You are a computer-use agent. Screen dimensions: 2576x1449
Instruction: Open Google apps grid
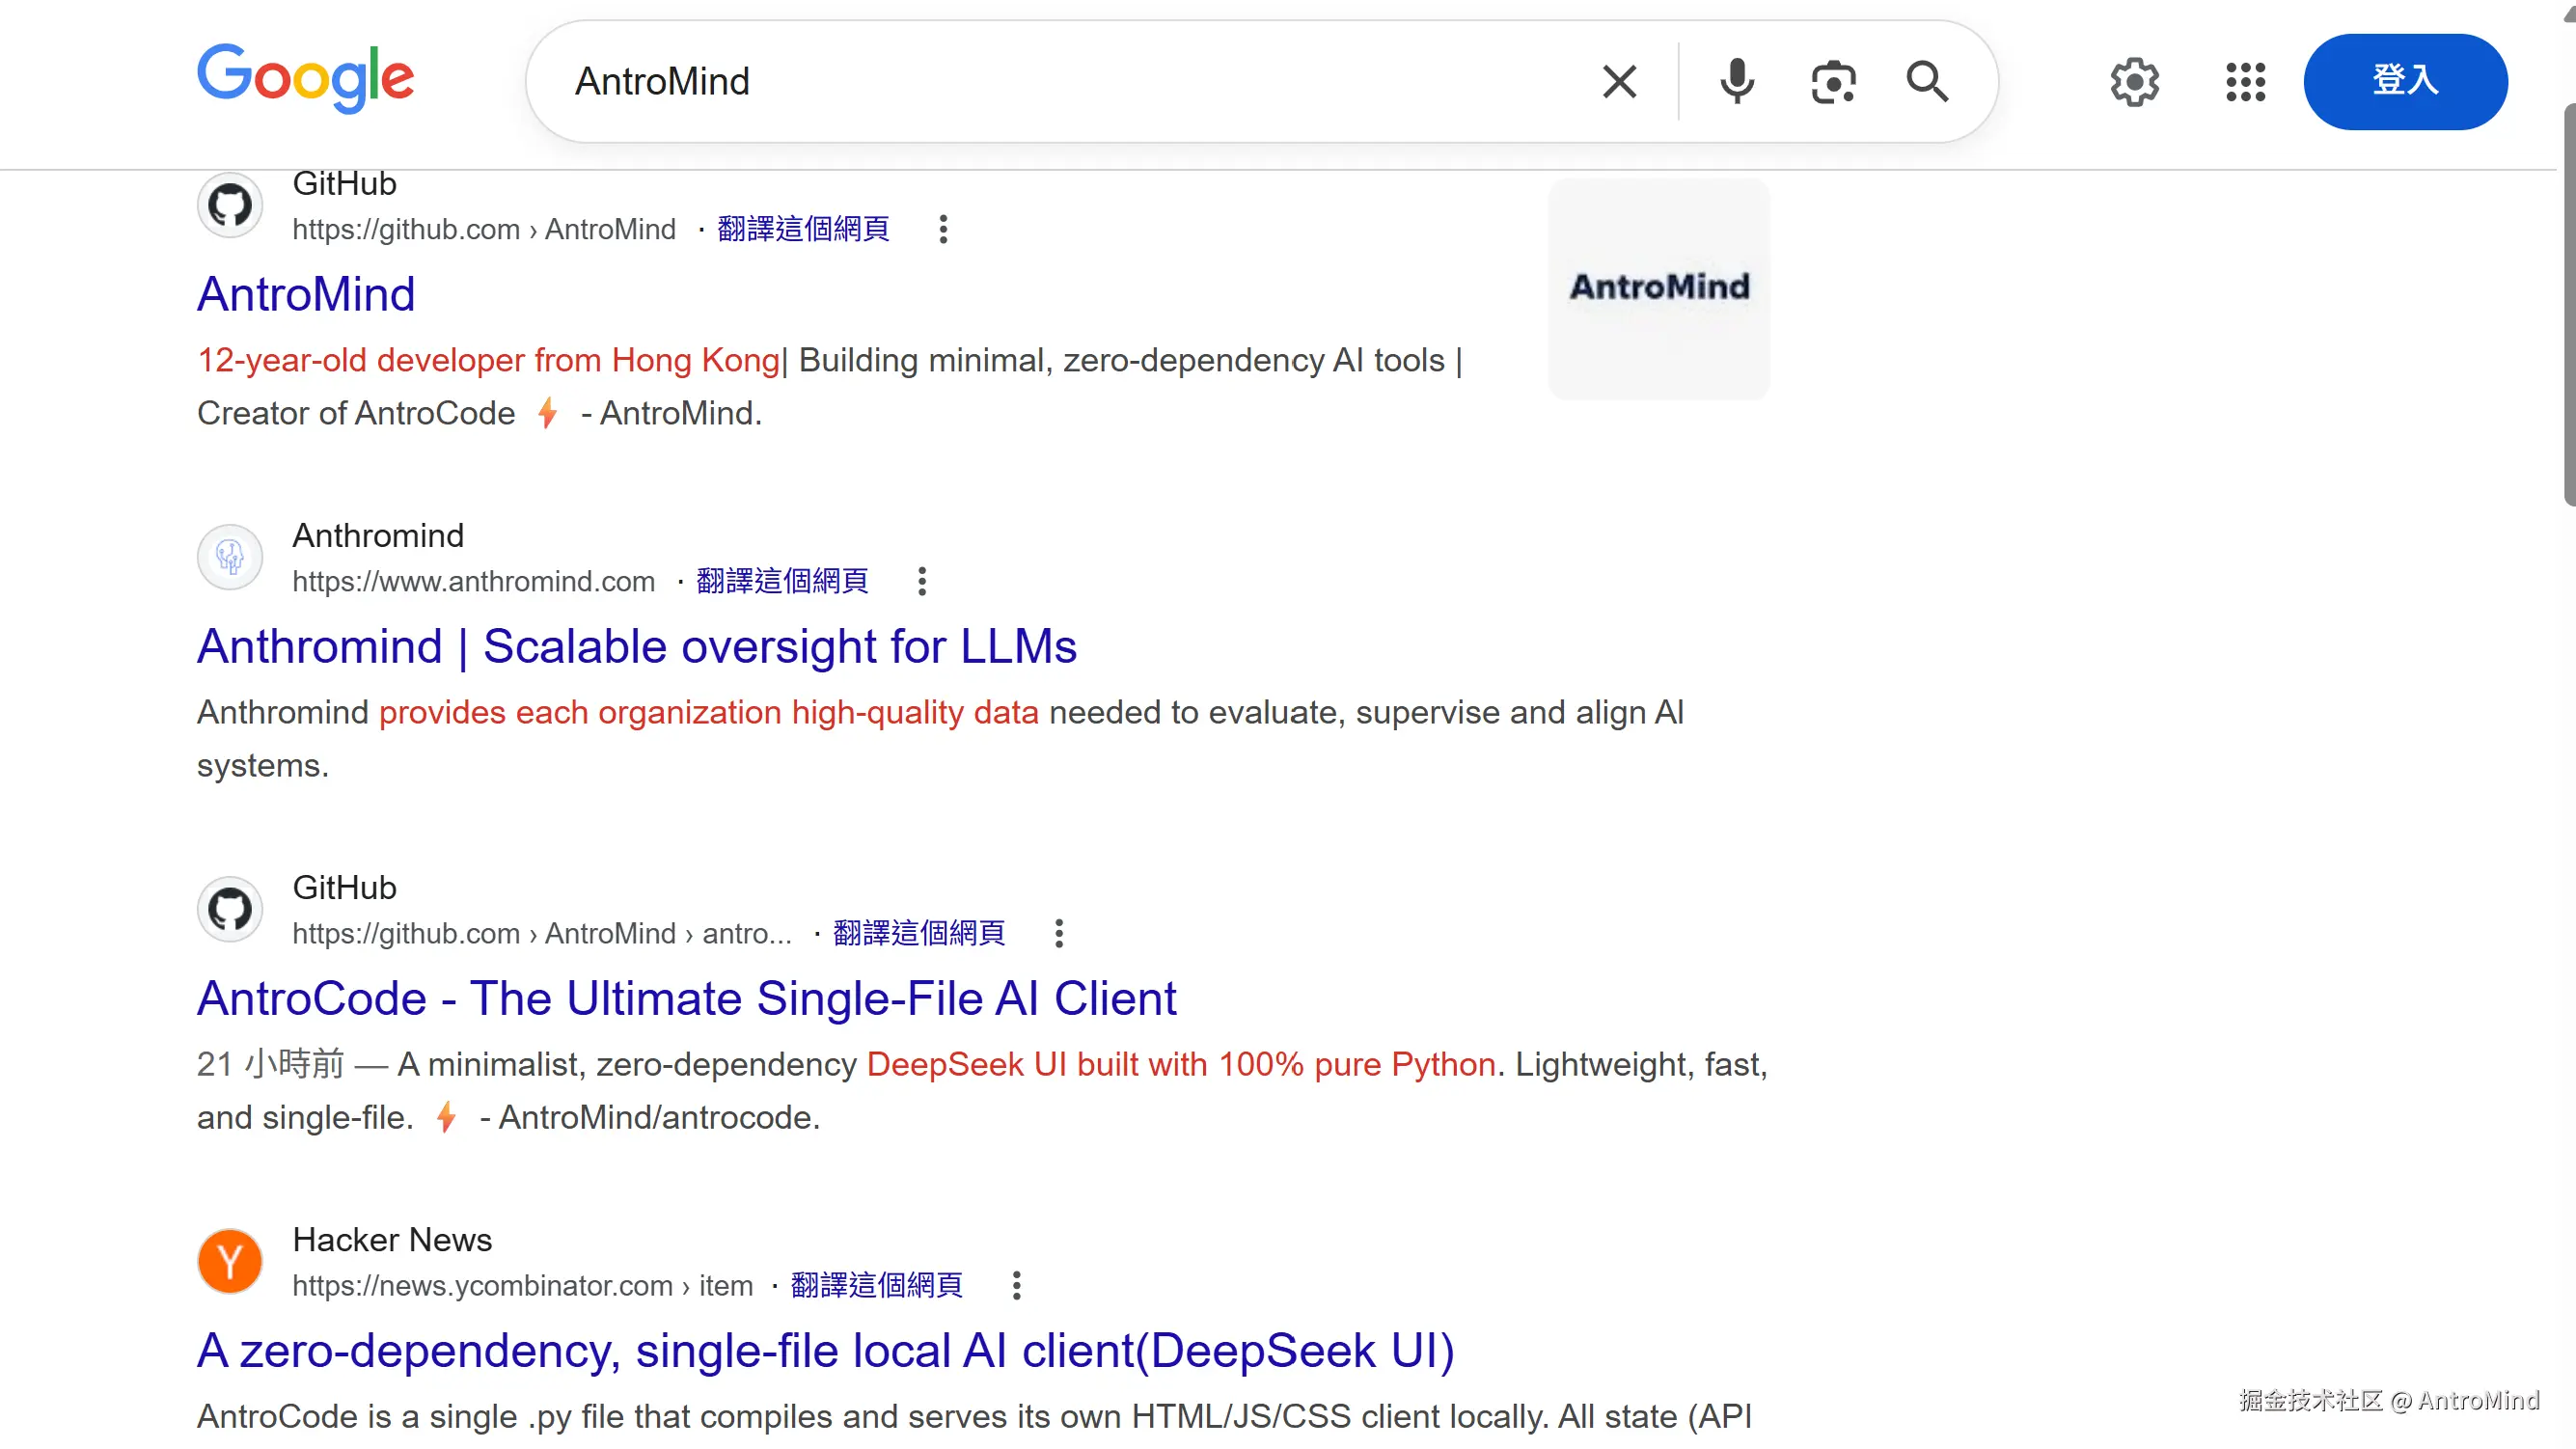tap(2244, 81)
